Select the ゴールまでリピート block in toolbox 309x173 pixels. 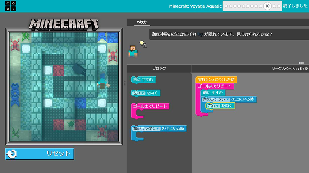click(x=150, y=107)
